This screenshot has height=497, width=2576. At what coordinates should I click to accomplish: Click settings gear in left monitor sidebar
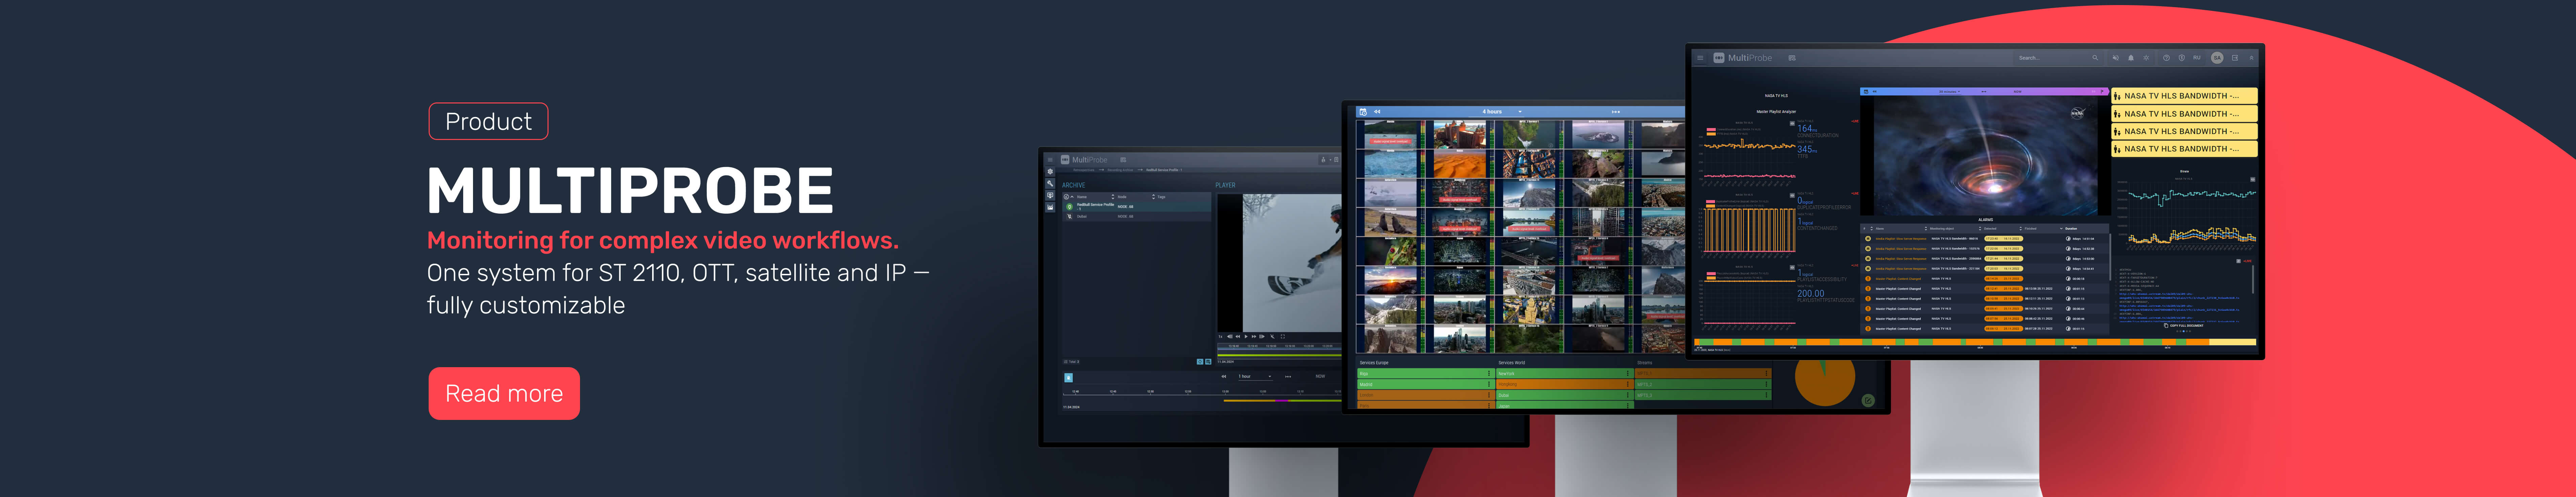(1050, 172)
